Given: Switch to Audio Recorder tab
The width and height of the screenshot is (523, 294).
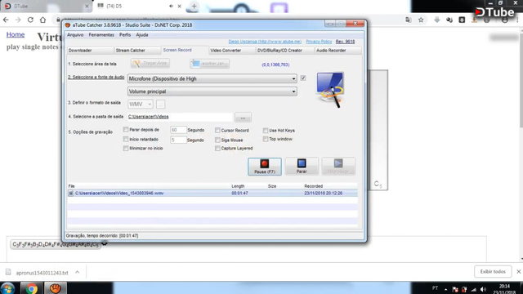Looking at the screenshot, I should tap(337, 51).
